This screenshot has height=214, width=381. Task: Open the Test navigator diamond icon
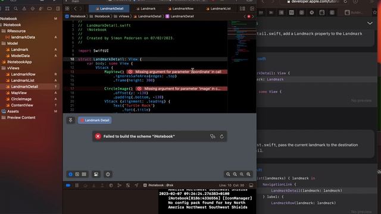tap(33, 8)
